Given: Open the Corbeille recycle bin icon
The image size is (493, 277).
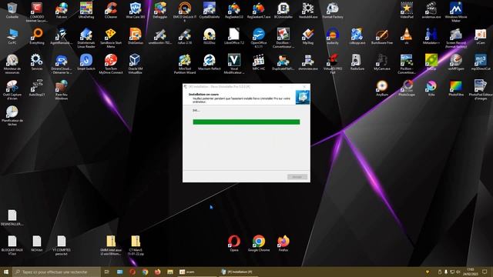Looking at the screenshot, I should tap(12, 10).
